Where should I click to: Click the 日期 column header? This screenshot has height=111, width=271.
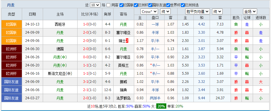click(x=32, y=14)
